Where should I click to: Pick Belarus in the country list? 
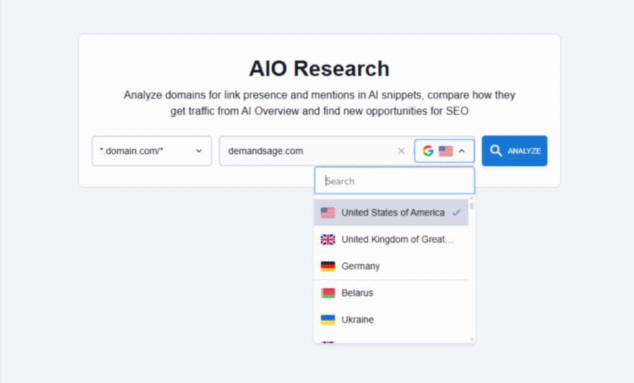pos(391,293)
